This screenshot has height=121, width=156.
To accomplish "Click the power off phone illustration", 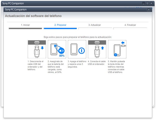I will pyautogui.click(x=77, y=49).
